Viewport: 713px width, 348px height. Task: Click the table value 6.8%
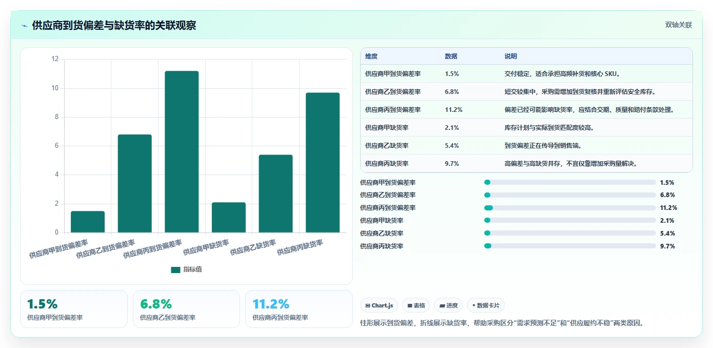(452, 92)
